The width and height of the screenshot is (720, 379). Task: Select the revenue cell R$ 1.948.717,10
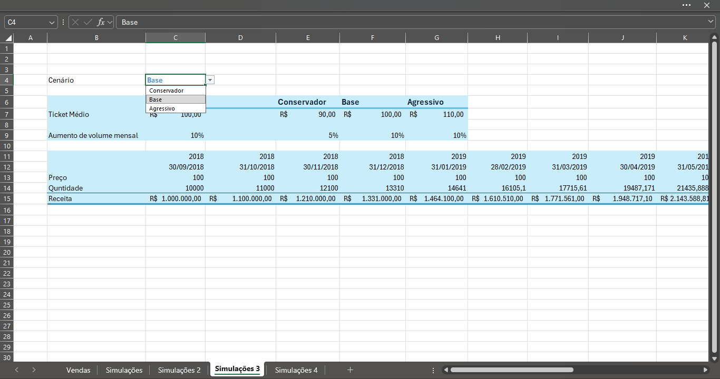tap(622, 199)
